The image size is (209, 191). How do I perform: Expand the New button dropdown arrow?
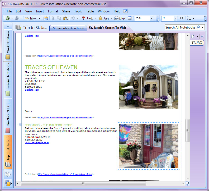(x=40, y=18)
